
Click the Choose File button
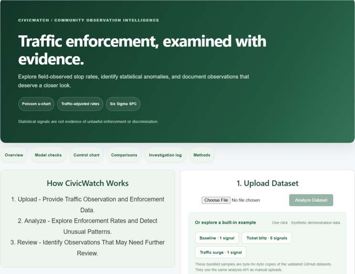click(x=216, y=200)
